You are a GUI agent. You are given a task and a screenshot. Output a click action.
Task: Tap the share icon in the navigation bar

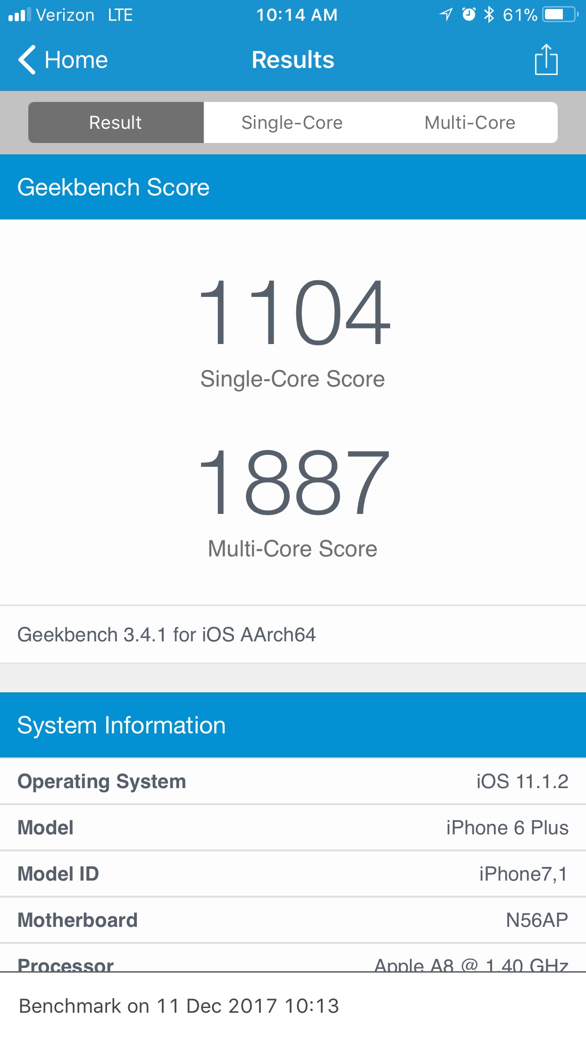(x=546, y=59)
